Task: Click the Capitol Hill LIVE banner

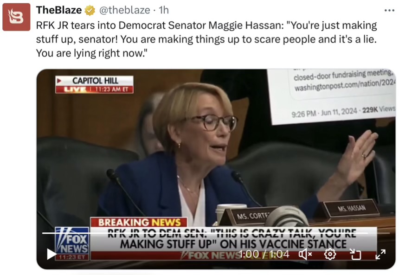Action: point(94,84)
